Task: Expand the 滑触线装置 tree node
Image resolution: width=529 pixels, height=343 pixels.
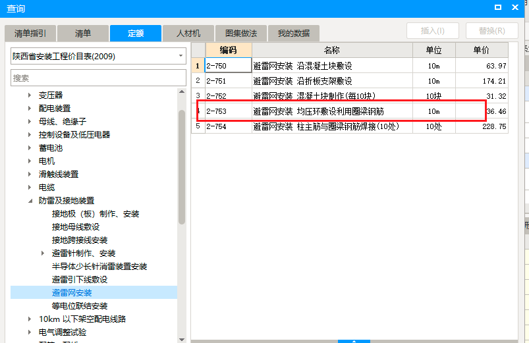Action: pos(30,174)
